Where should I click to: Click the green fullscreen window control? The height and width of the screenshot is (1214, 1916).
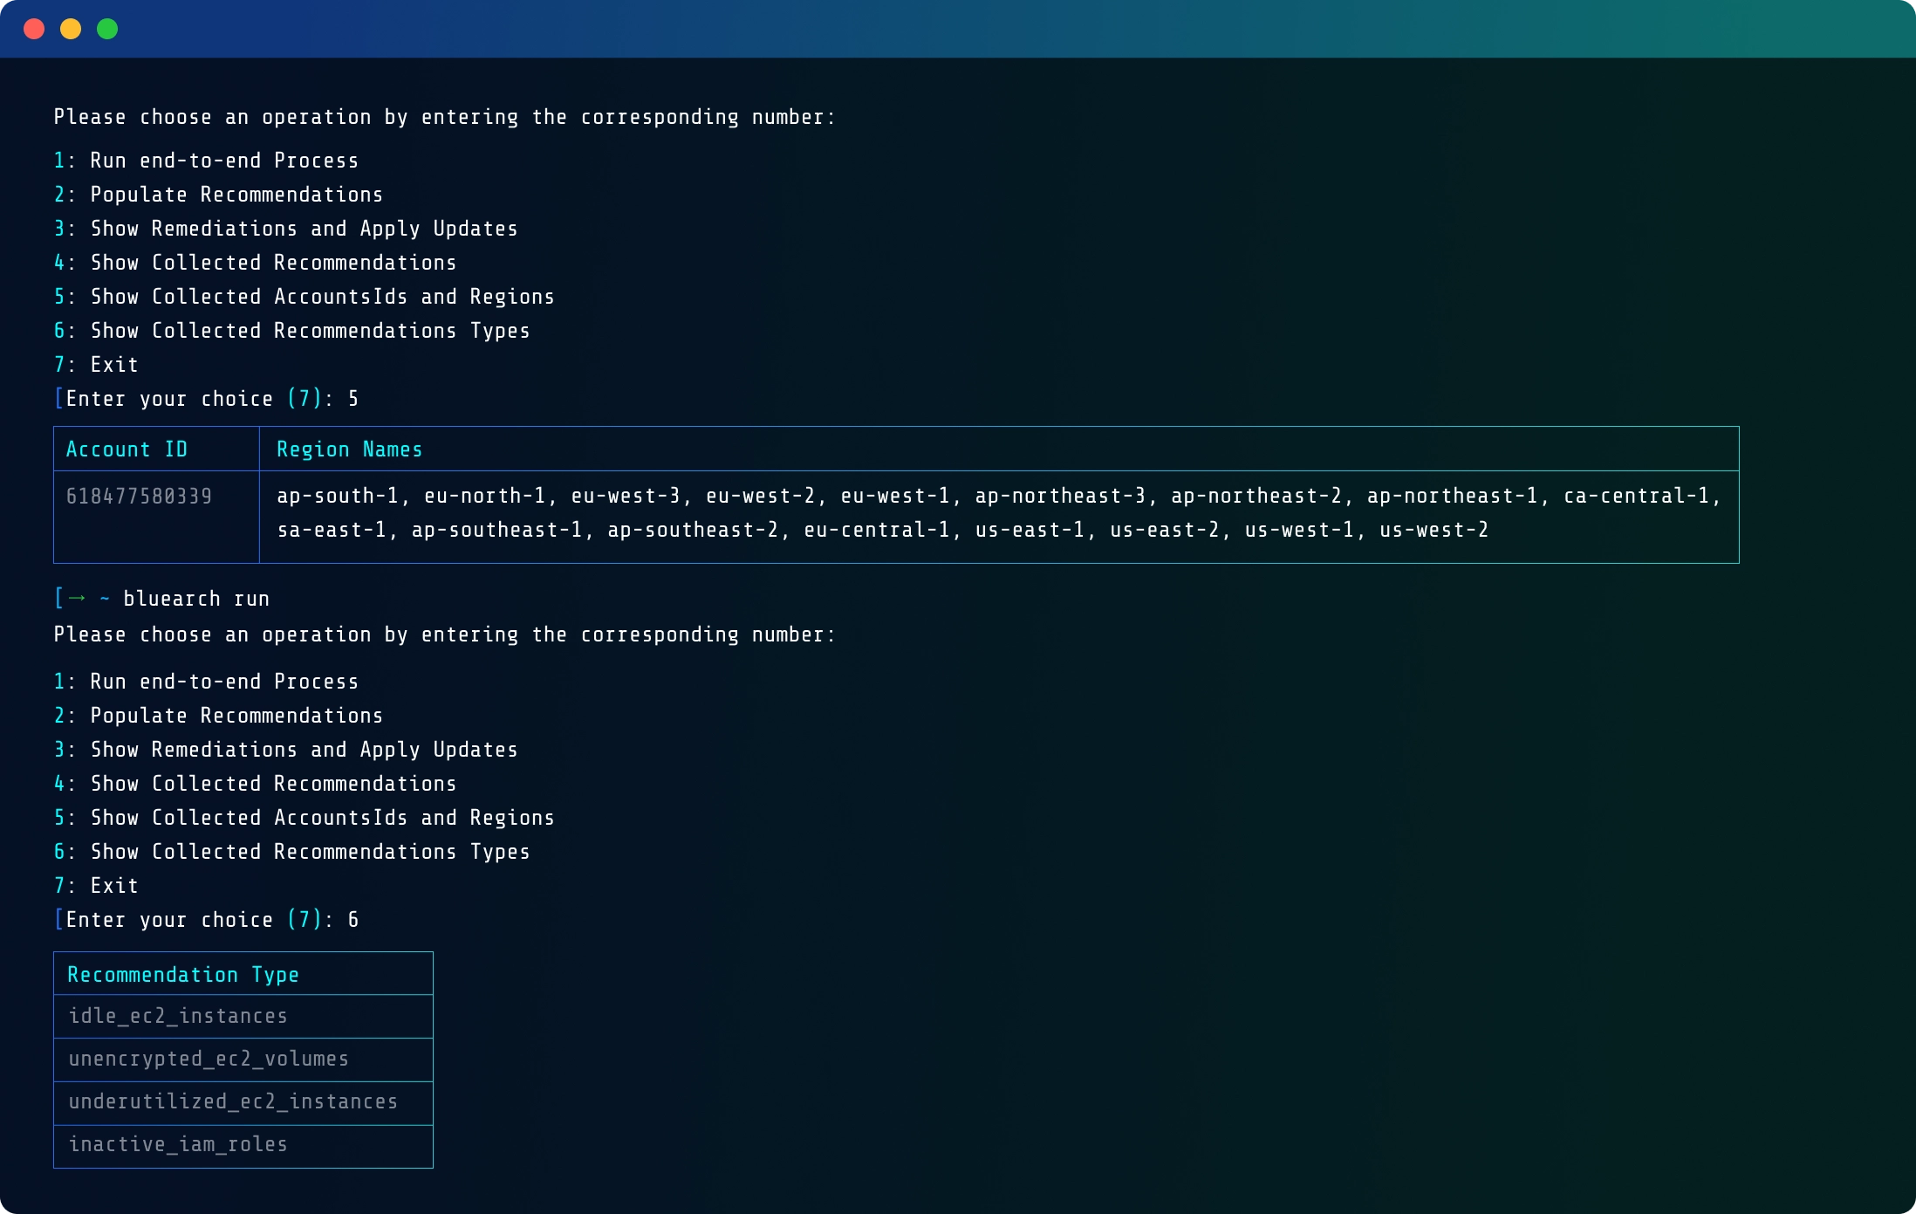point(107,29)
